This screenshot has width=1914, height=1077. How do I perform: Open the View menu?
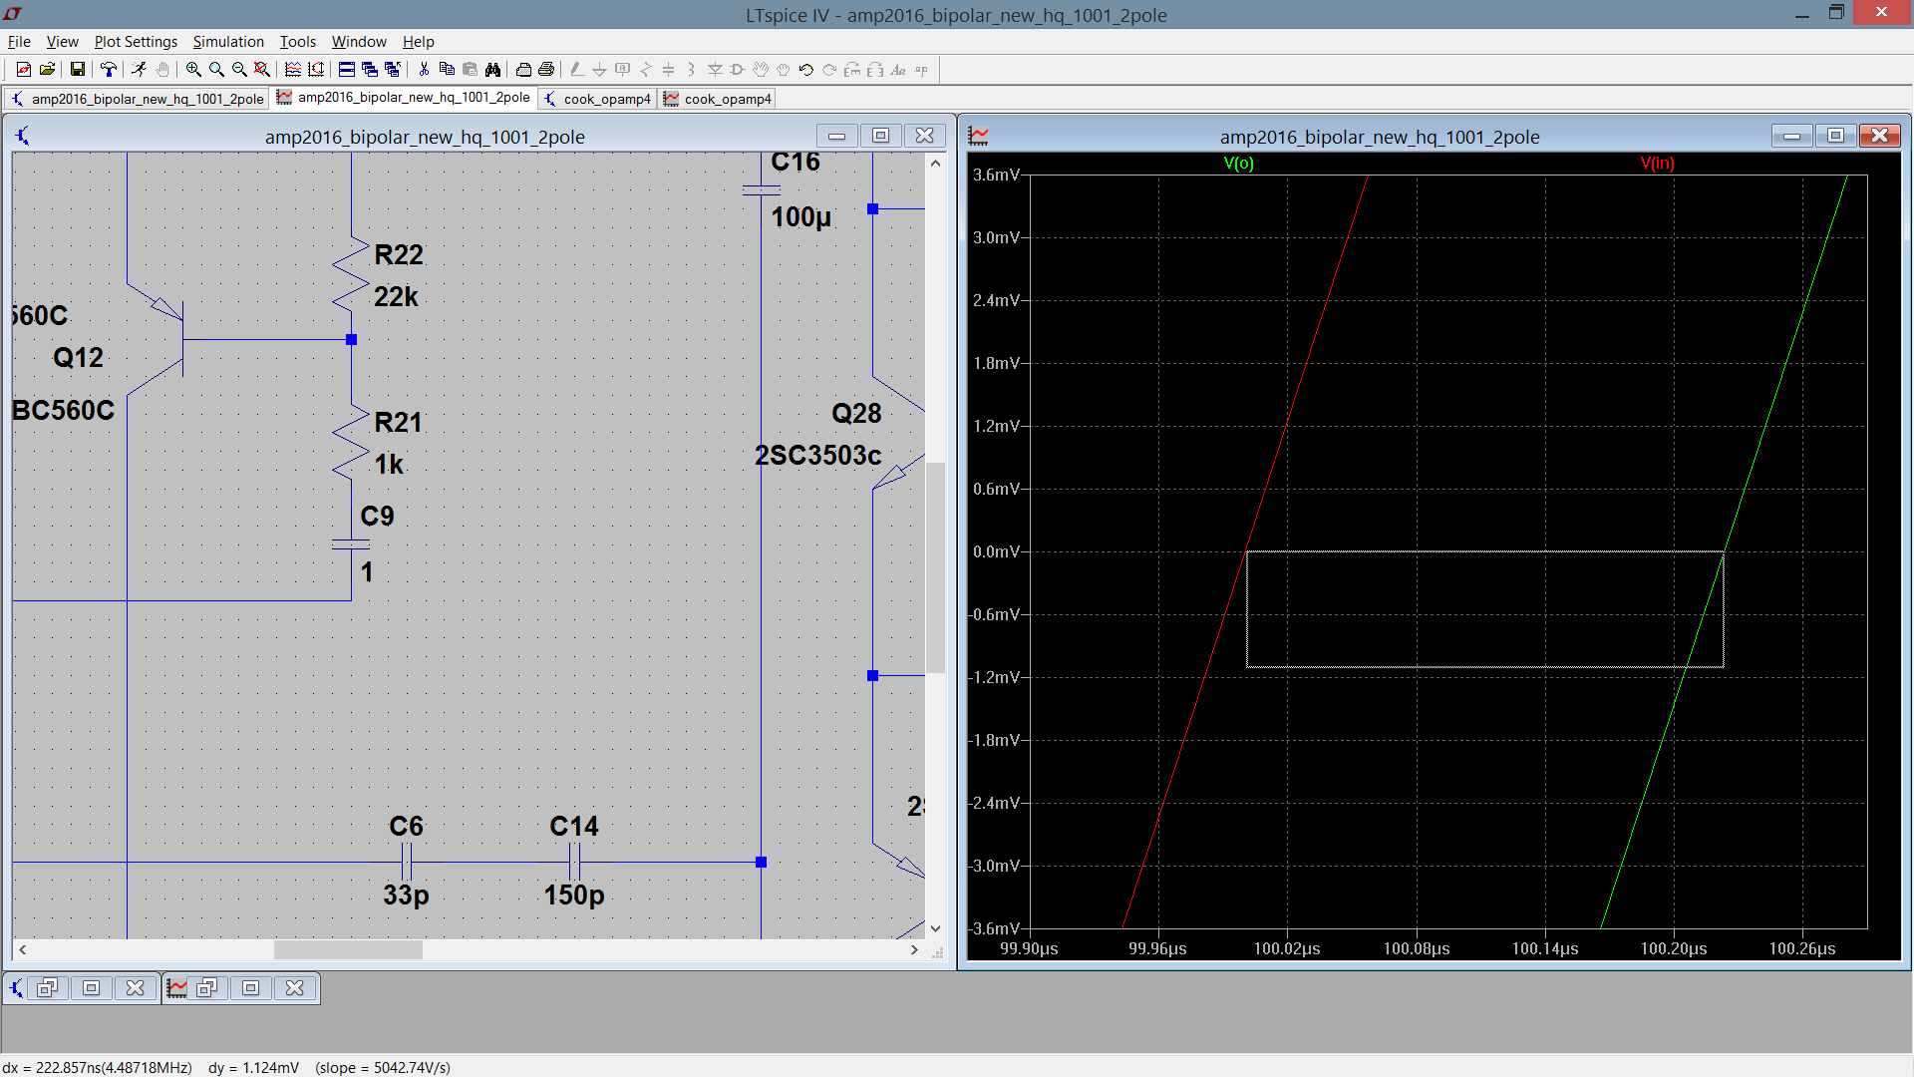pyautogui.click(x=62, y=42)
